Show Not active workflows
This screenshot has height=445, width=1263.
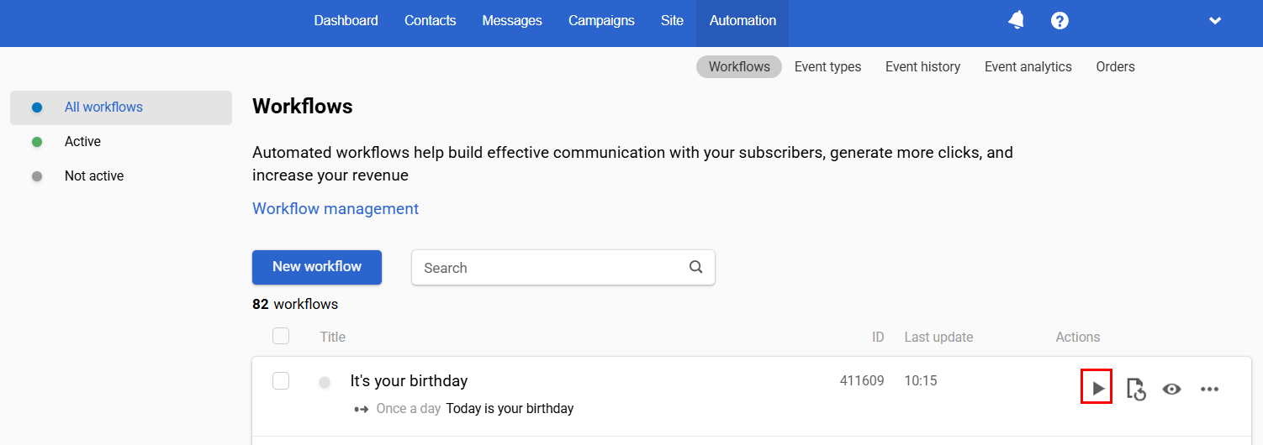93,175
